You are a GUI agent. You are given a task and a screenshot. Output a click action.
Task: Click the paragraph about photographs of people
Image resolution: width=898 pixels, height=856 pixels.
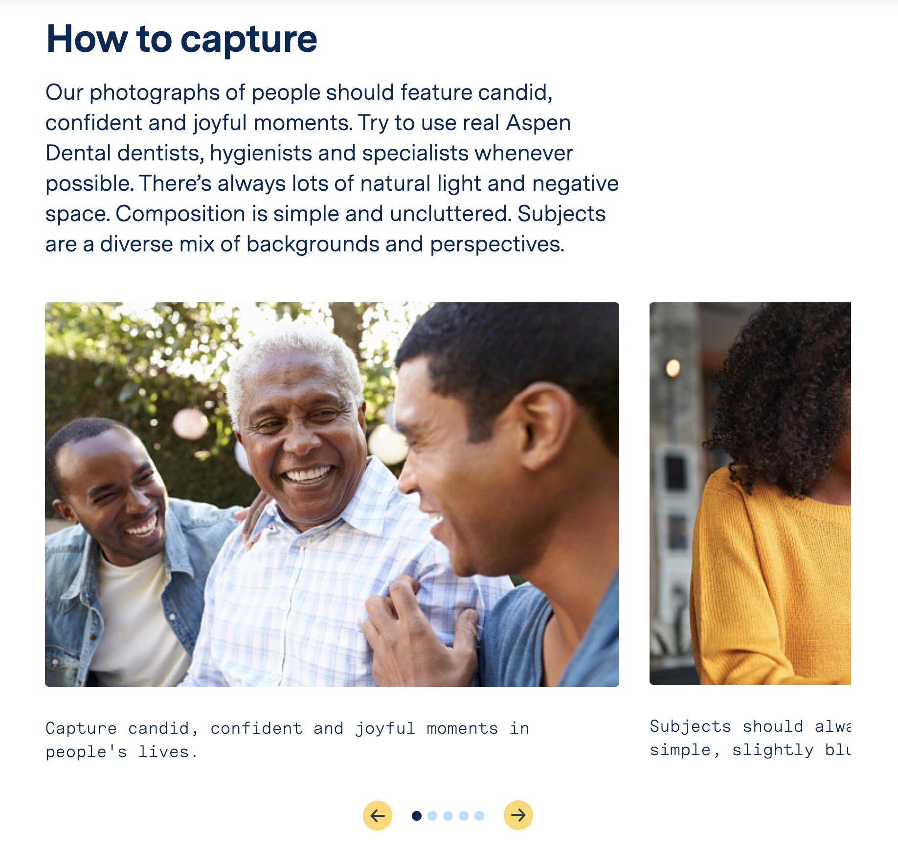[332, 168]
